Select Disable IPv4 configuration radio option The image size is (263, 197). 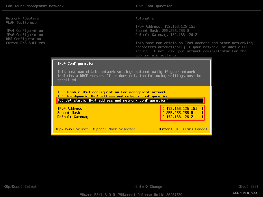[112, 92]
